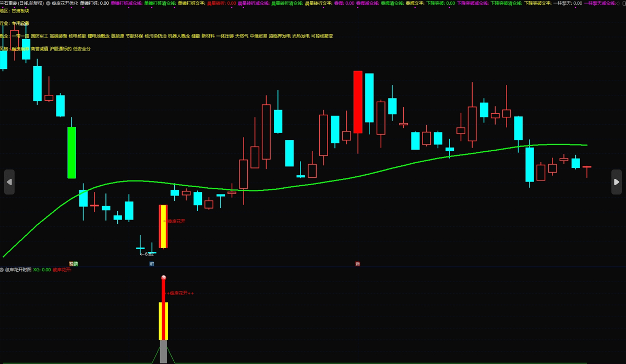Click the XG: 0.00 sub-chart value

coord(42,270)
